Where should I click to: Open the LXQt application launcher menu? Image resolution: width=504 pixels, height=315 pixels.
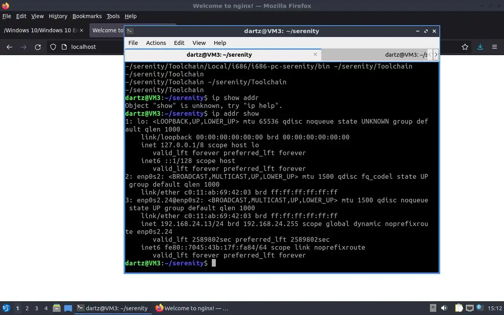tap(6, 308)
